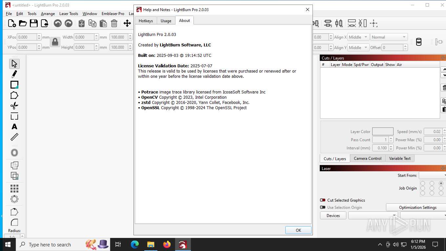Viewport: 446px width, 251px height.
Task: Open the device selection dropdown beside Devices
Action: pos(373,215)
